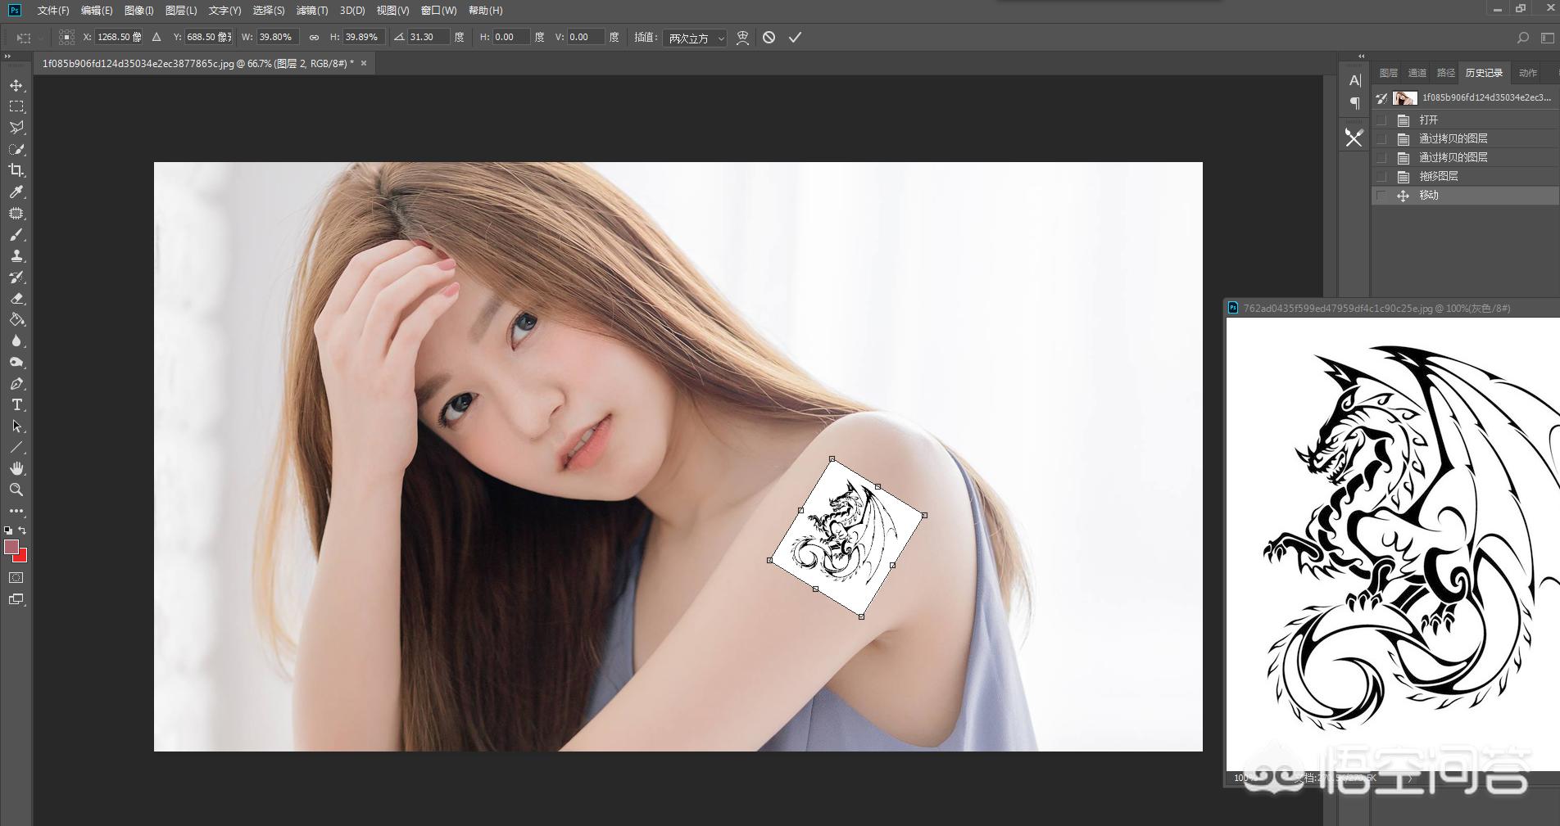
Task: Switch to warp mode in options bar
Action: 742,38
